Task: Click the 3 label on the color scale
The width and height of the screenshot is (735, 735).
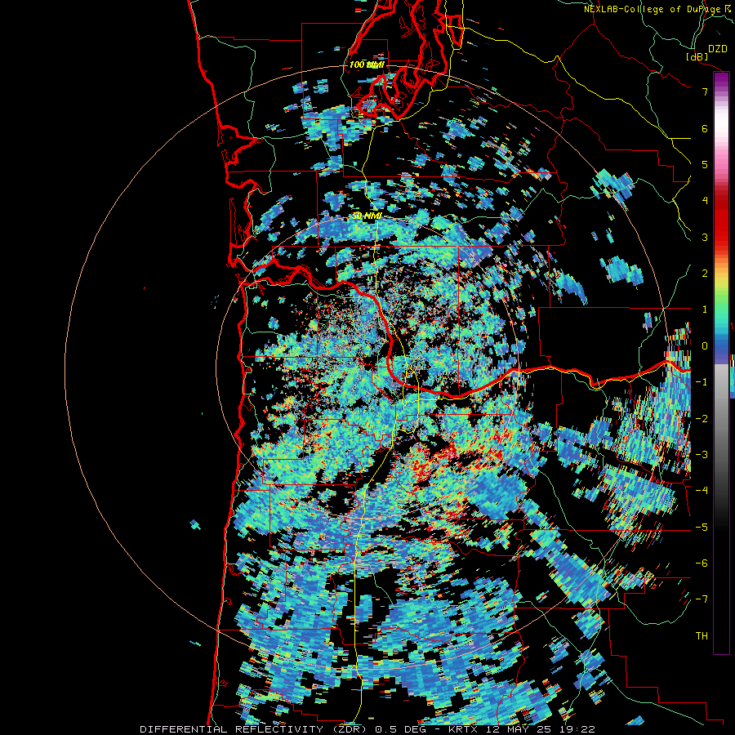Action: [x=705, y=237]
